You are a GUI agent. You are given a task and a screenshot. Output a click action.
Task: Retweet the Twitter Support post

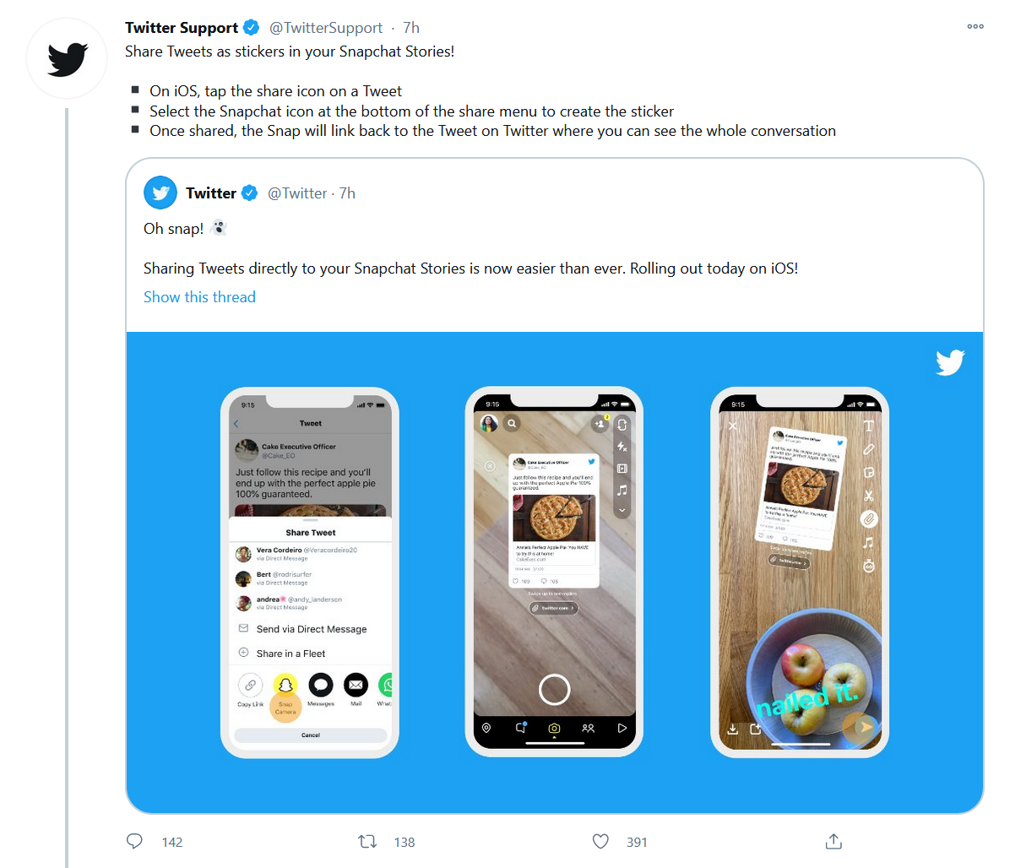tap(367, 841)
